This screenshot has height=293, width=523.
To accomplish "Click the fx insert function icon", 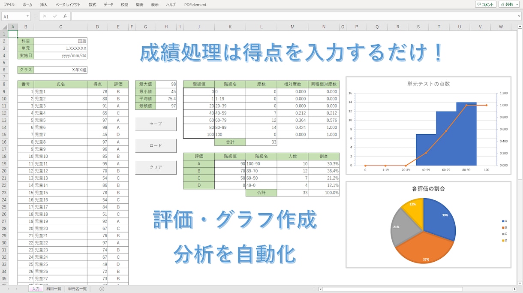I will tap(65, 16).
